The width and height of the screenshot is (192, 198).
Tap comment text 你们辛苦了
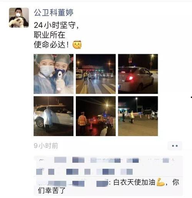52,190
